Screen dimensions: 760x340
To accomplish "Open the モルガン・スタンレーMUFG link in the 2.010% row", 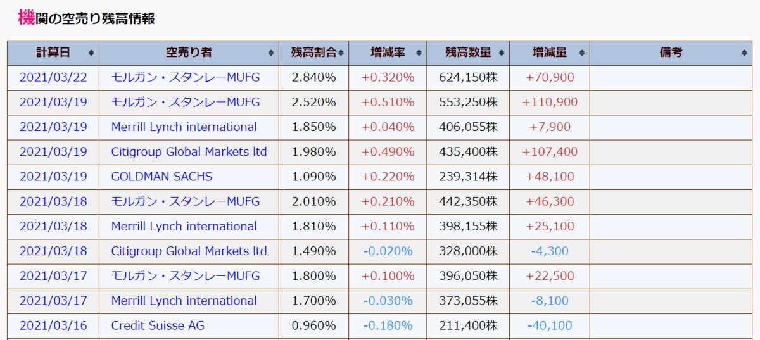I will (186, 201).
